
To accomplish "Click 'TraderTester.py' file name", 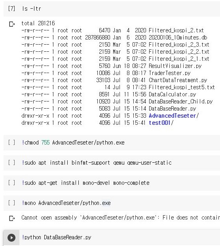I will pos(170,73).
